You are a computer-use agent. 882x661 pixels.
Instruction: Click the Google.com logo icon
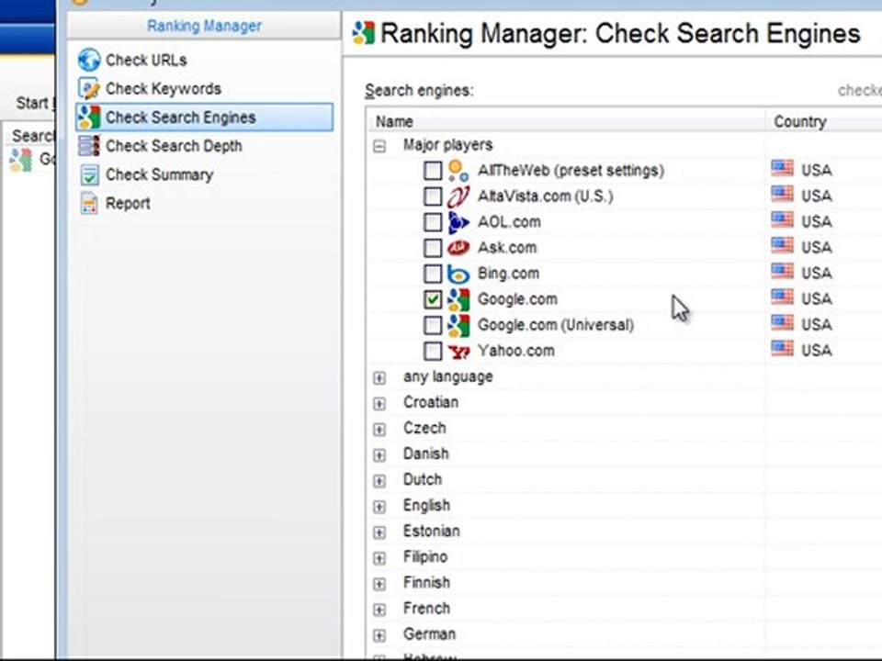[x=458, y=299]
